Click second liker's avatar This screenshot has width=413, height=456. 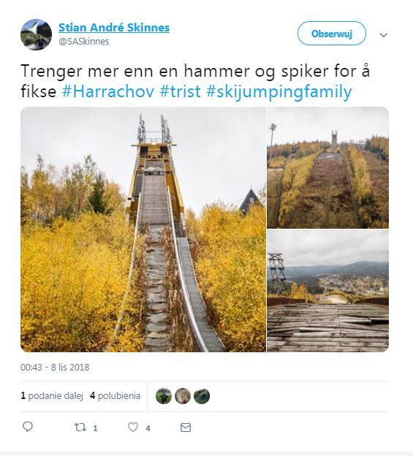coord(183,396)
